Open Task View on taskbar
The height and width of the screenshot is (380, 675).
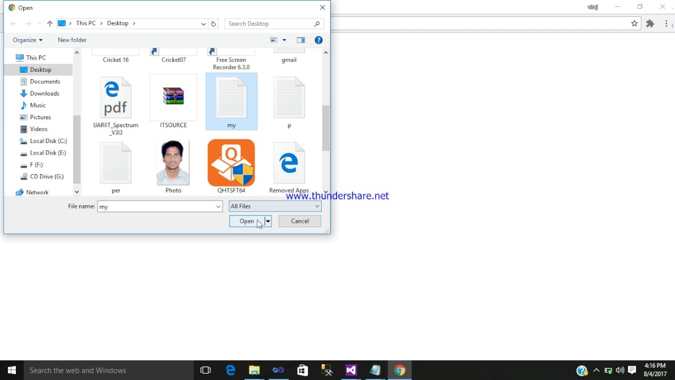206,370
